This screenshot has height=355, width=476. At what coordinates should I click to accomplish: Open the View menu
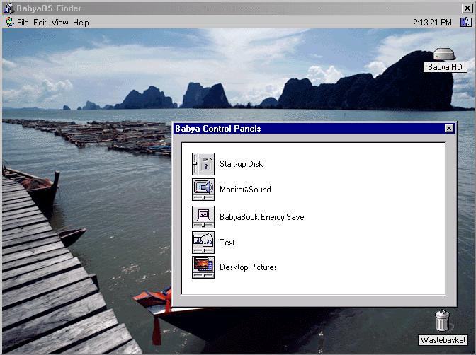point(59,23)
